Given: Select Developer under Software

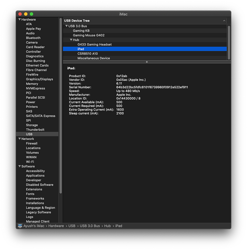Looking at the screenshot, I should 34,180.
